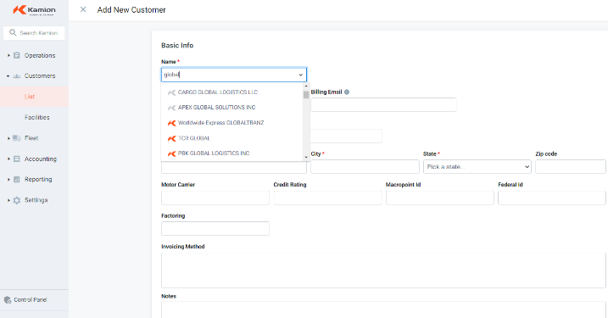Viewport: 608px width, 318px height.
Task: Click the Settings gear icon
Action: 17,200
